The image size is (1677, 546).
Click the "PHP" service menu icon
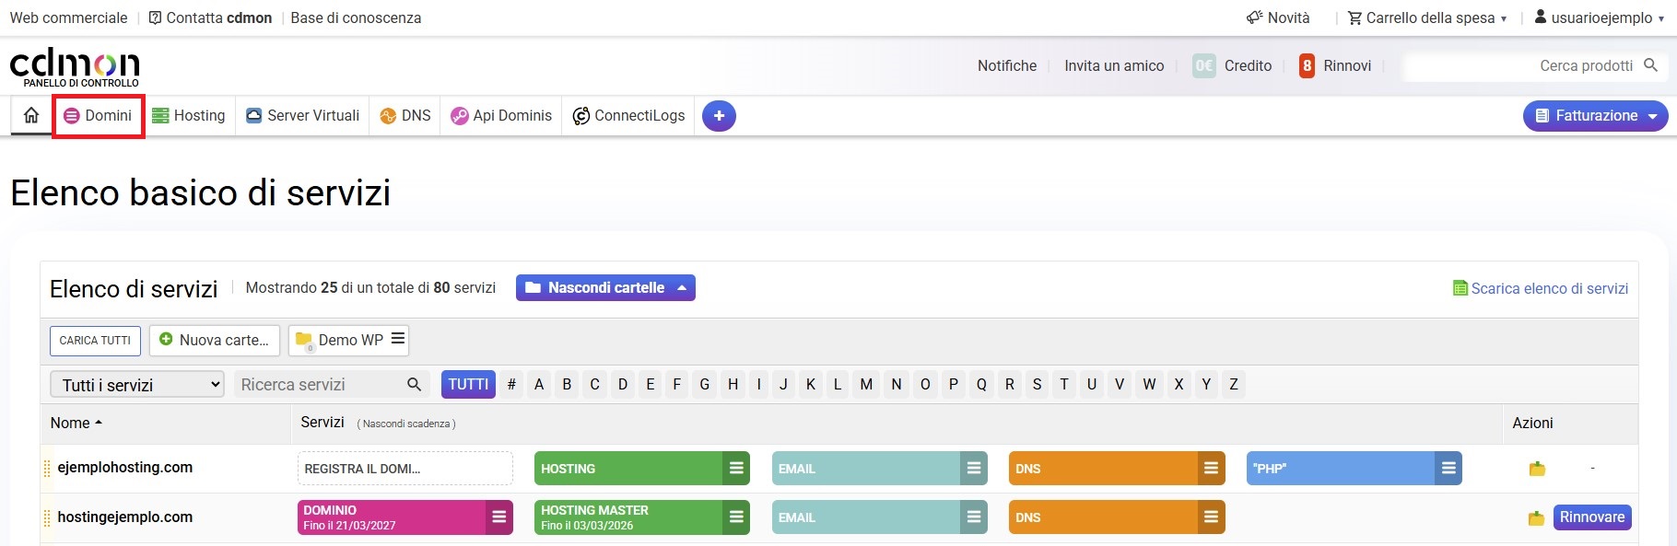[x=1448, y=469]
